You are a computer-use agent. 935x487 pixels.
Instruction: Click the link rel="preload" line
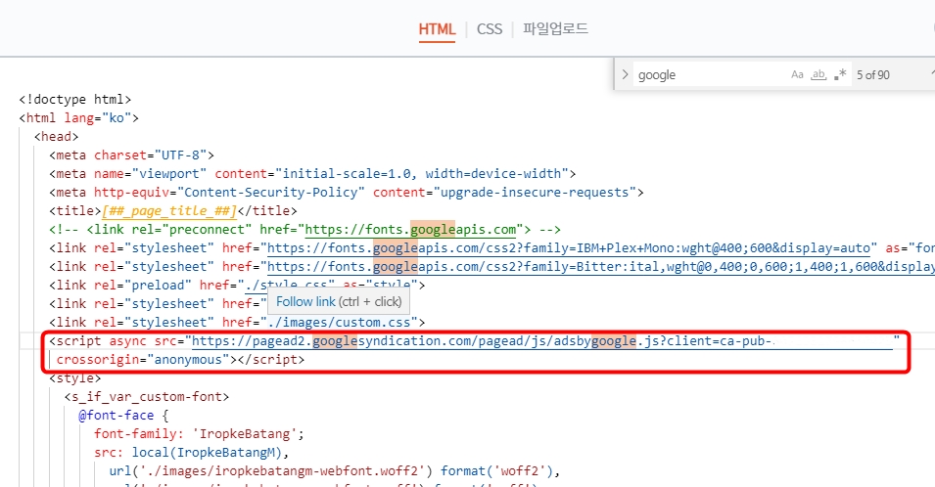tap(237, 286)
